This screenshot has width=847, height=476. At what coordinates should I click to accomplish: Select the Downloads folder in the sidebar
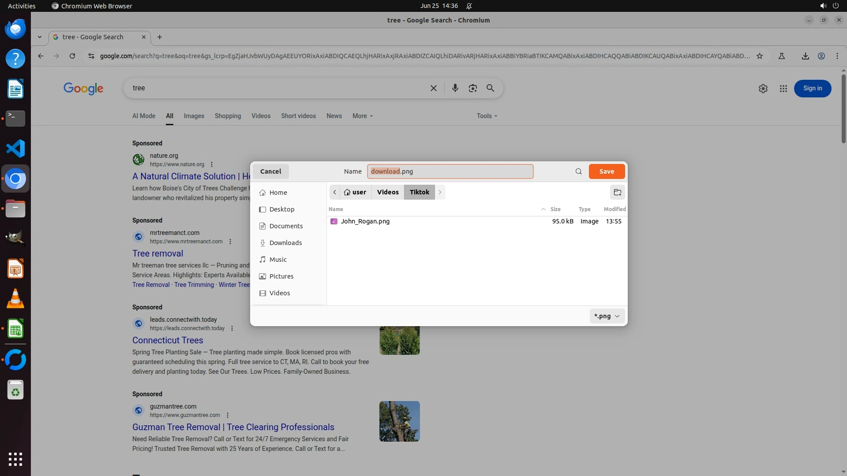[285, 243]
